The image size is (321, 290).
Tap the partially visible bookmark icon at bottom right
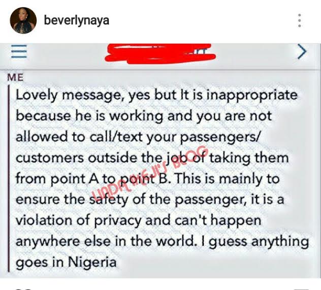pyautogui.click(x=301, y=289)
